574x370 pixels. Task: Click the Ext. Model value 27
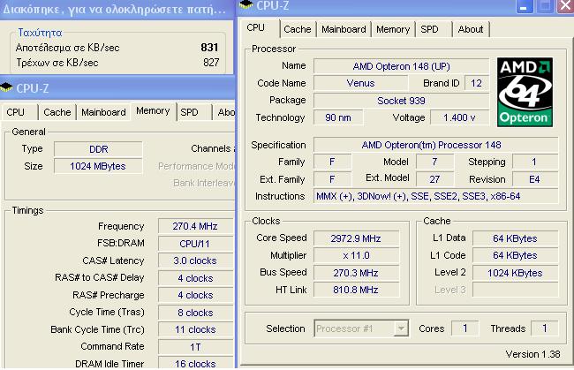pyautogui.click(x=434, y=179)
